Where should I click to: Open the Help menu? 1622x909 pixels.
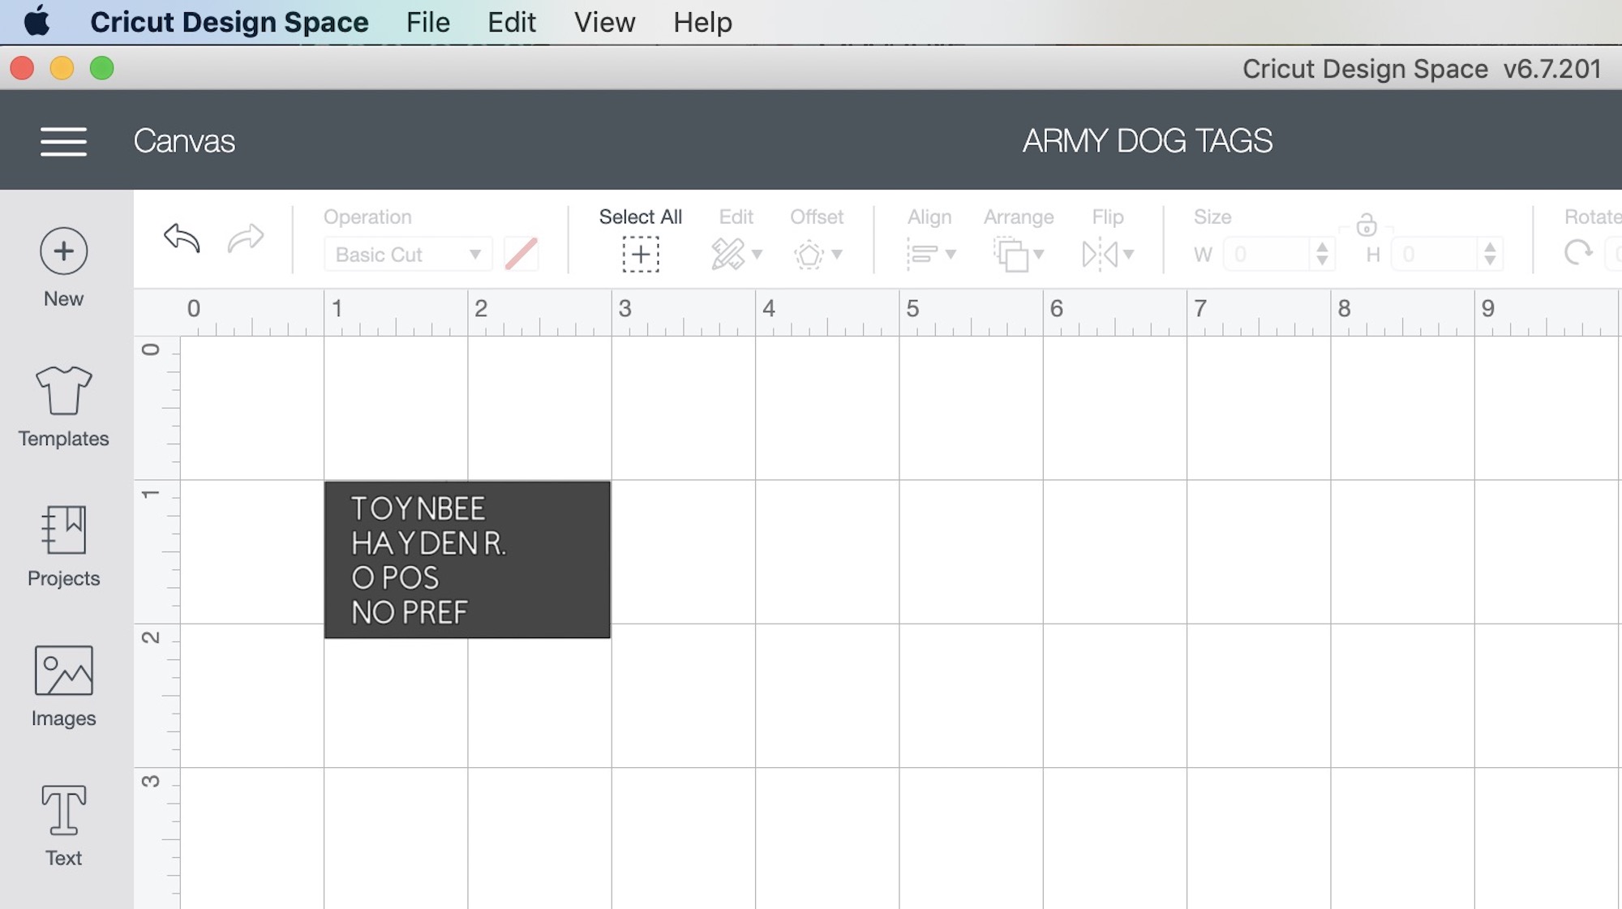(702, 22)
